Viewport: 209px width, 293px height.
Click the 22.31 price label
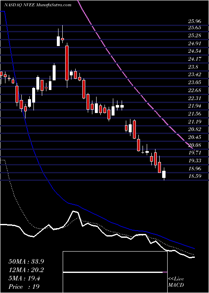click(x=194, y=98)
